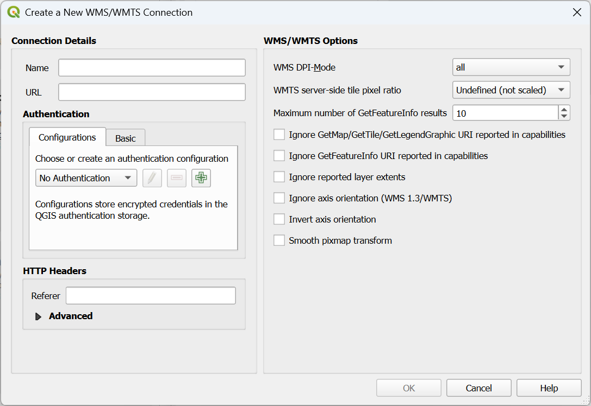The width and height of the screenshot is (591, 406).
Task: Enable Smooth pixmap transform option
Action: click(x=279, y=240)
